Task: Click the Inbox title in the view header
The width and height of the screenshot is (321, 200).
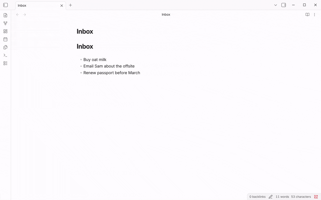Action: click(x=166, y=14)
